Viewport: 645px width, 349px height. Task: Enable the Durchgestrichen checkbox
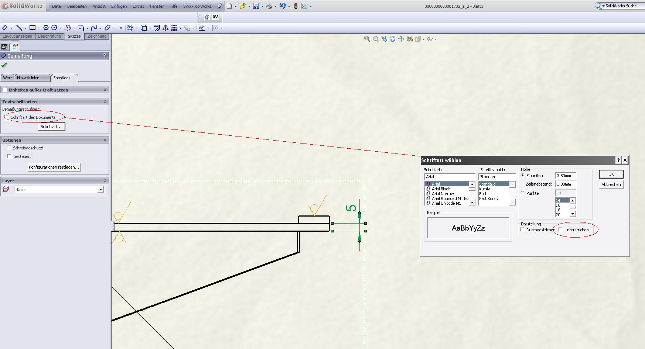523,229
